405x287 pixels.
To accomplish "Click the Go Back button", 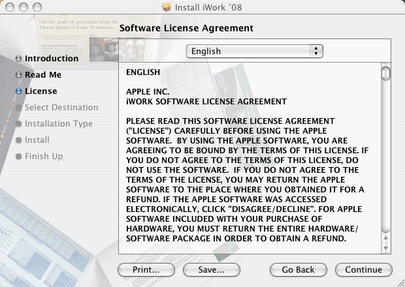I will [299, 270].
